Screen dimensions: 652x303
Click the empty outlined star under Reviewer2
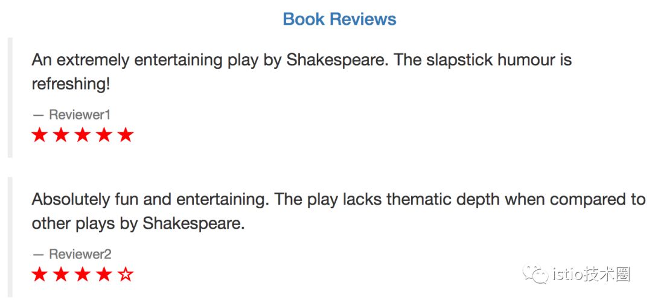pos(126,275)
